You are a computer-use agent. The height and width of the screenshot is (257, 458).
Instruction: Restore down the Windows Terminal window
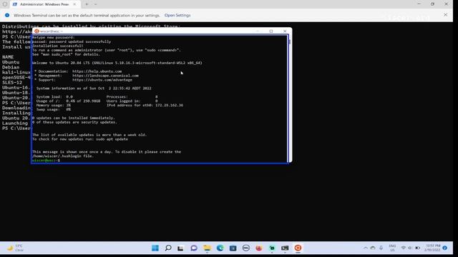pyautogui.click(x=432, y=4)
